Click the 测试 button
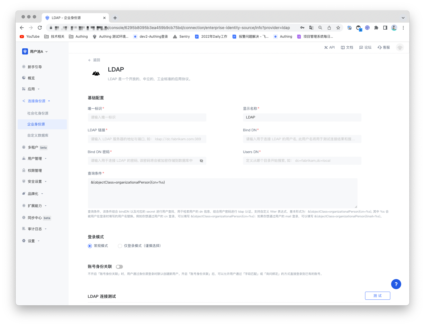This screenshot has width=425, height=326. 377,296
